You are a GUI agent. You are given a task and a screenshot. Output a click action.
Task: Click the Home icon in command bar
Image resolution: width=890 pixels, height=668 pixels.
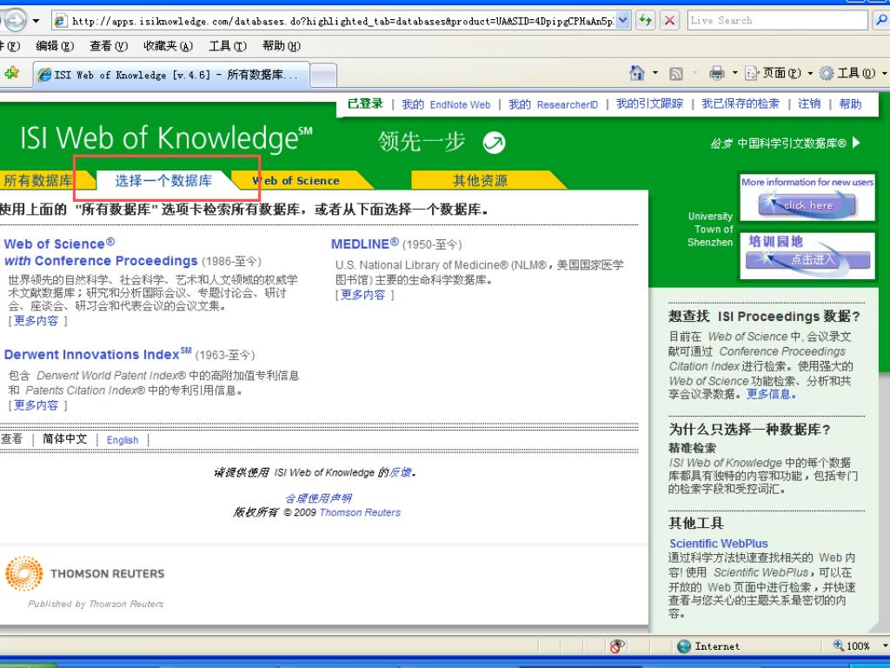click(636, 74)
